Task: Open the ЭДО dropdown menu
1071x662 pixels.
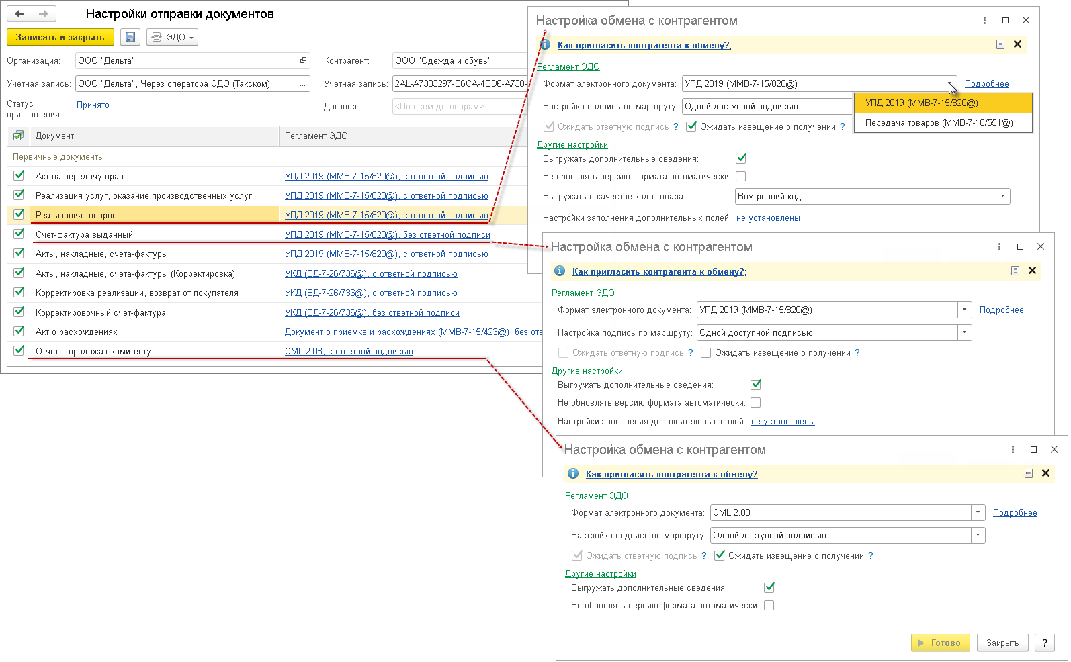Action: click(x=172, y=38)
